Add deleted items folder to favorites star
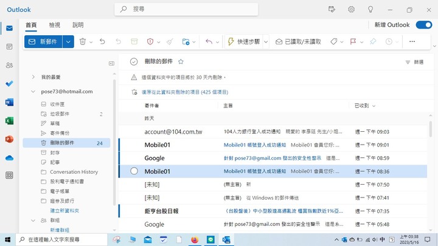This screenshot has height=246, width=438. (181, 61)
